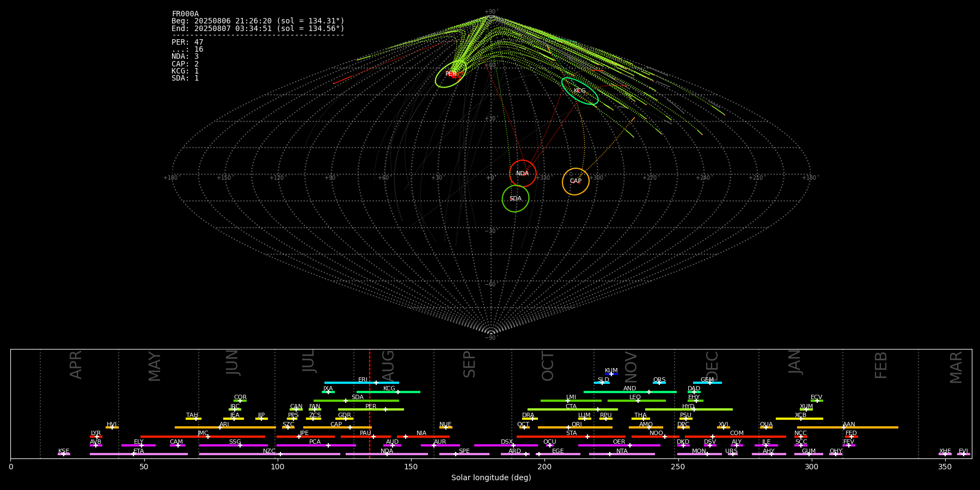Click the +300 longitude label on map
Viewport: 980px width, 490px height.
[x=596, y=178]
